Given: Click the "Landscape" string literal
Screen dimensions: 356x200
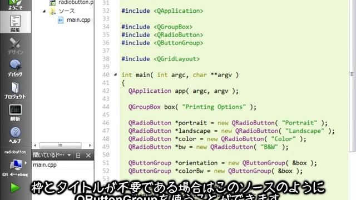Looking at the screenshot, I should 305,131.
